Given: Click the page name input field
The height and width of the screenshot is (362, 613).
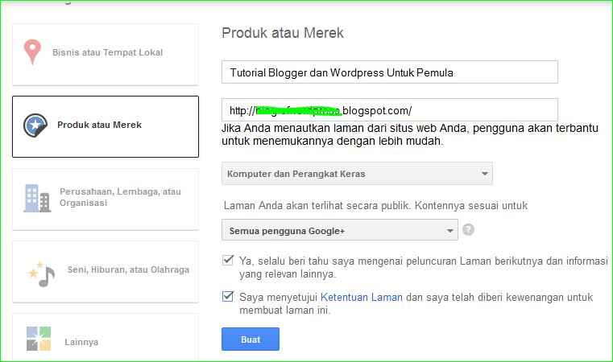Looking at the screenshot, I should [390, 72].
